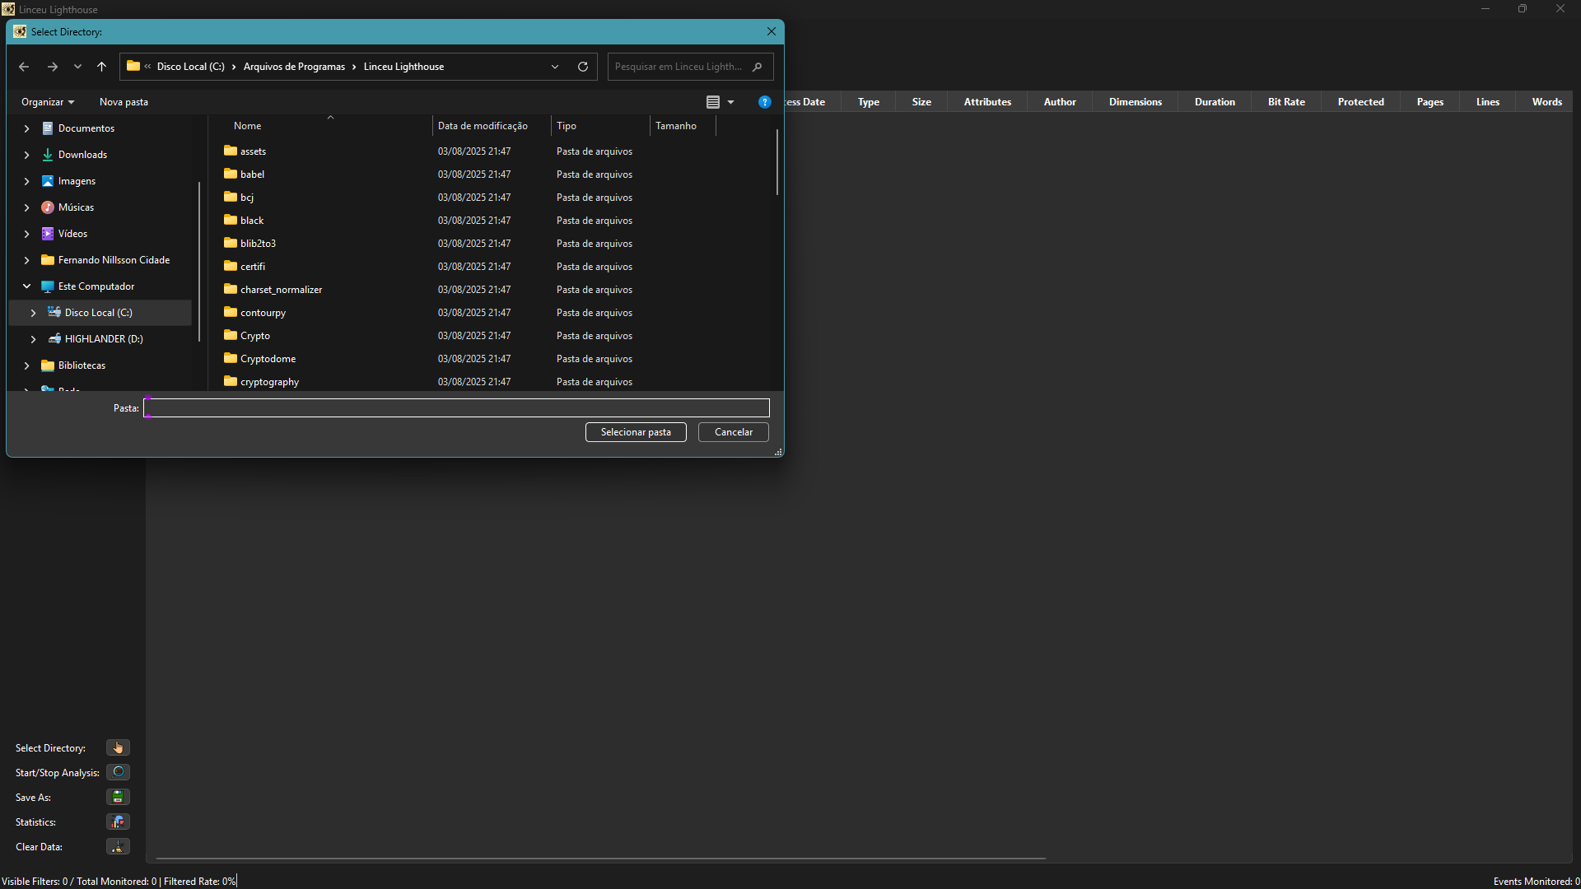Open the address bar history dropdown
The image size is (1581, 889).
coord(555,67)
